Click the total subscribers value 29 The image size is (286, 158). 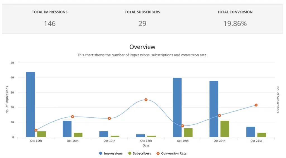coord(142,24)
